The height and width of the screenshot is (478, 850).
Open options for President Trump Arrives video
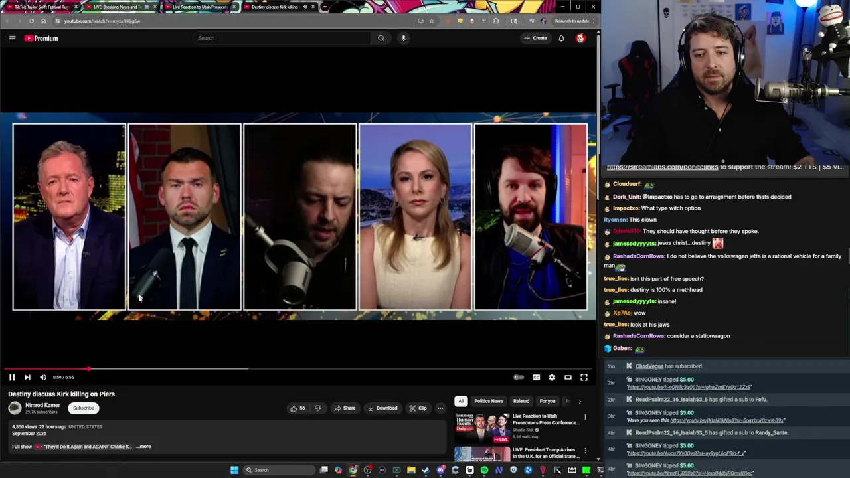tap(585, 451)
